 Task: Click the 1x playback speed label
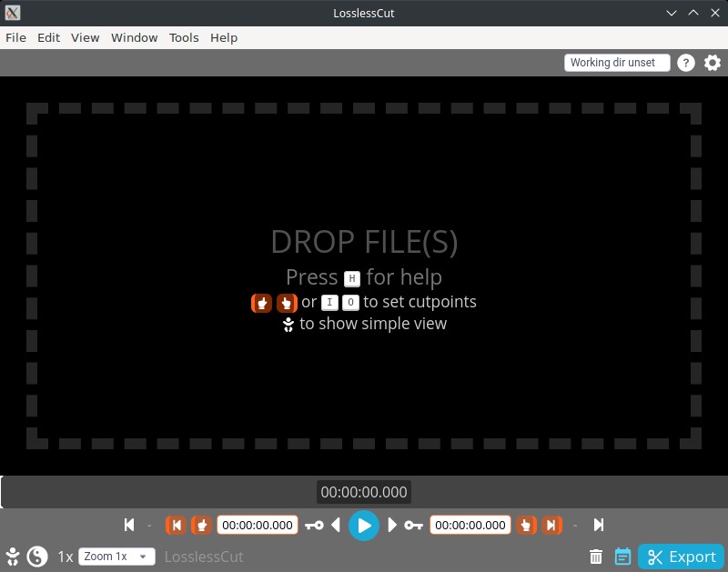66,557
